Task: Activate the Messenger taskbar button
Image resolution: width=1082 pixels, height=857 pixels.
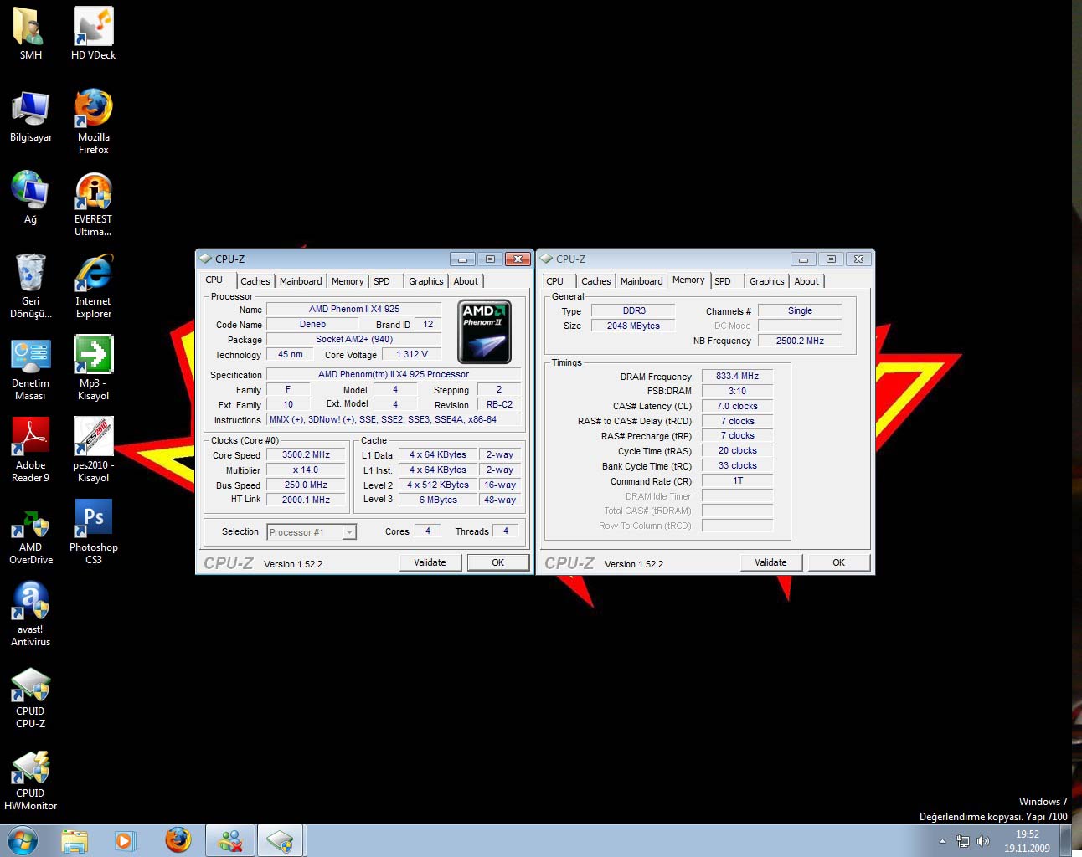Action: pyautogui.click(x=230, y=840)
